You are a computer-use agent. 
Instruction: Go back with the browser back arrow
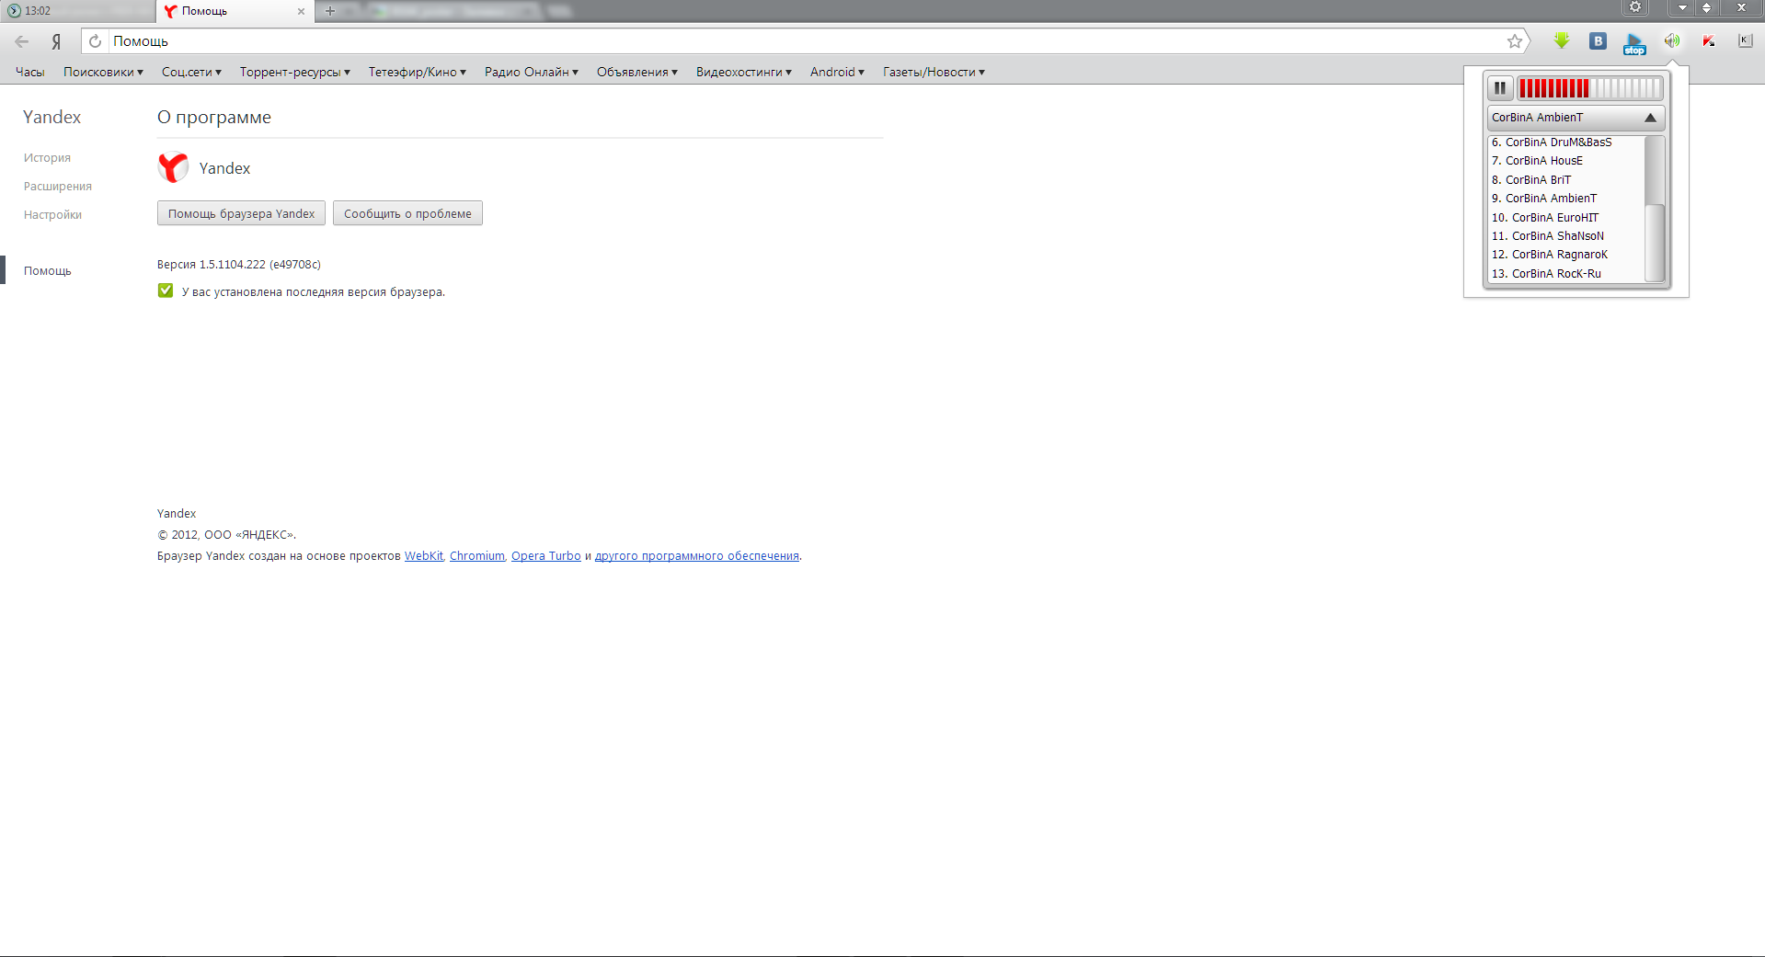point(22,41)
